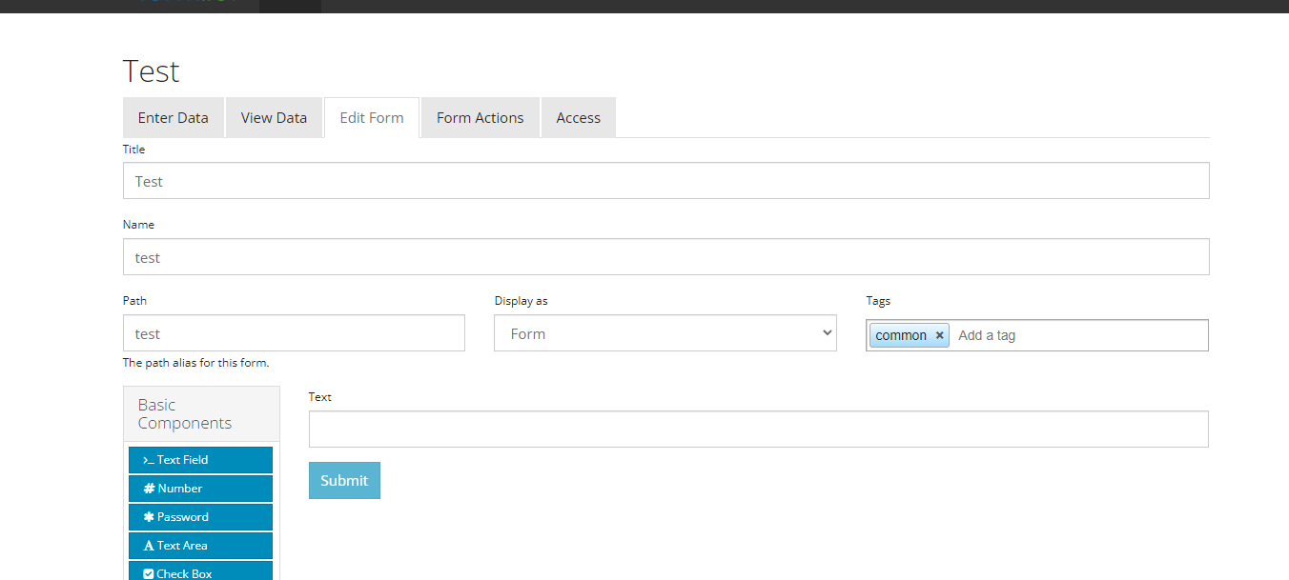Screen dimensions: 1289x580
Task: Open the Form Actions tab
Action: click(481, 118)
